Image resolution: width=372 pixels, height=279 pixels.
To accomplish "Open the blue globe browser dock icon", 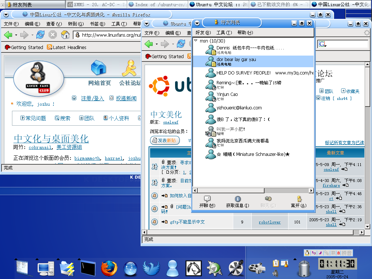I will (x=130, y=269).
